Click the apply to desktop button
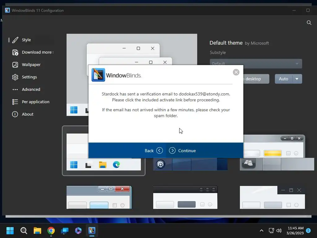 point(256,79)
